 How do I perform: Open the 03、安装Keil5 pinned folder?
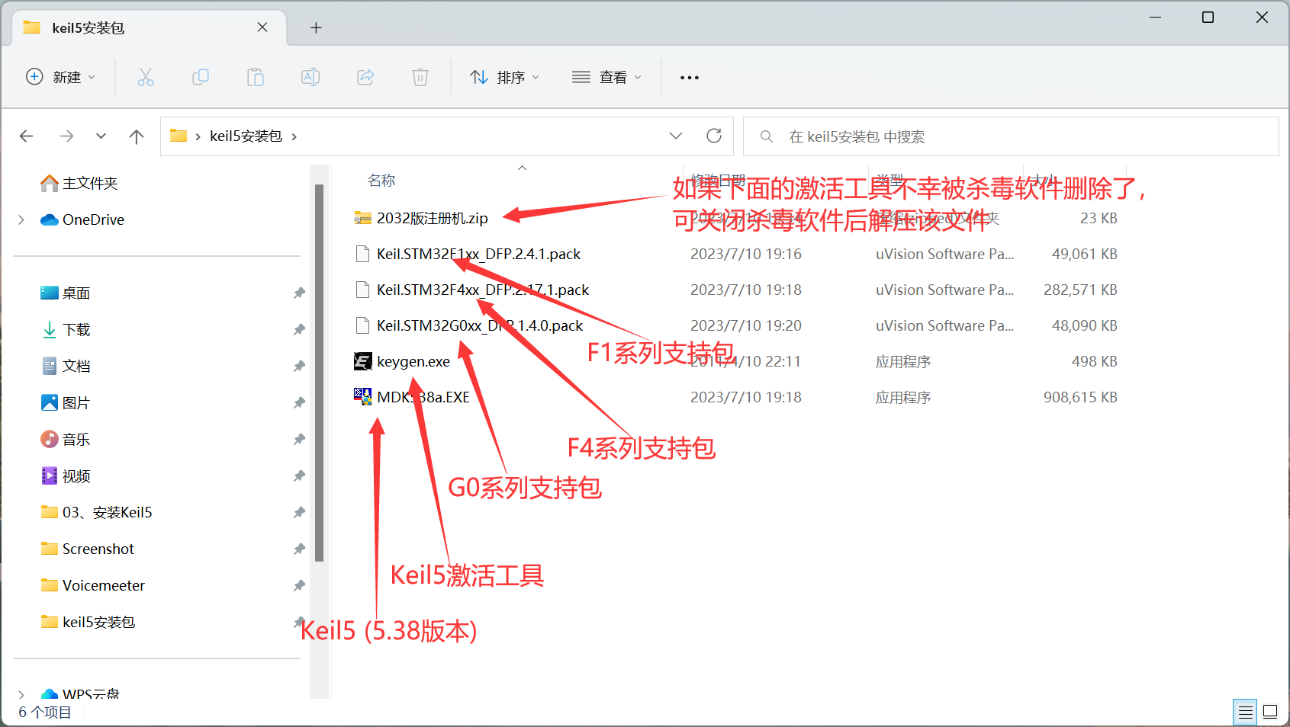coord(96,513)
